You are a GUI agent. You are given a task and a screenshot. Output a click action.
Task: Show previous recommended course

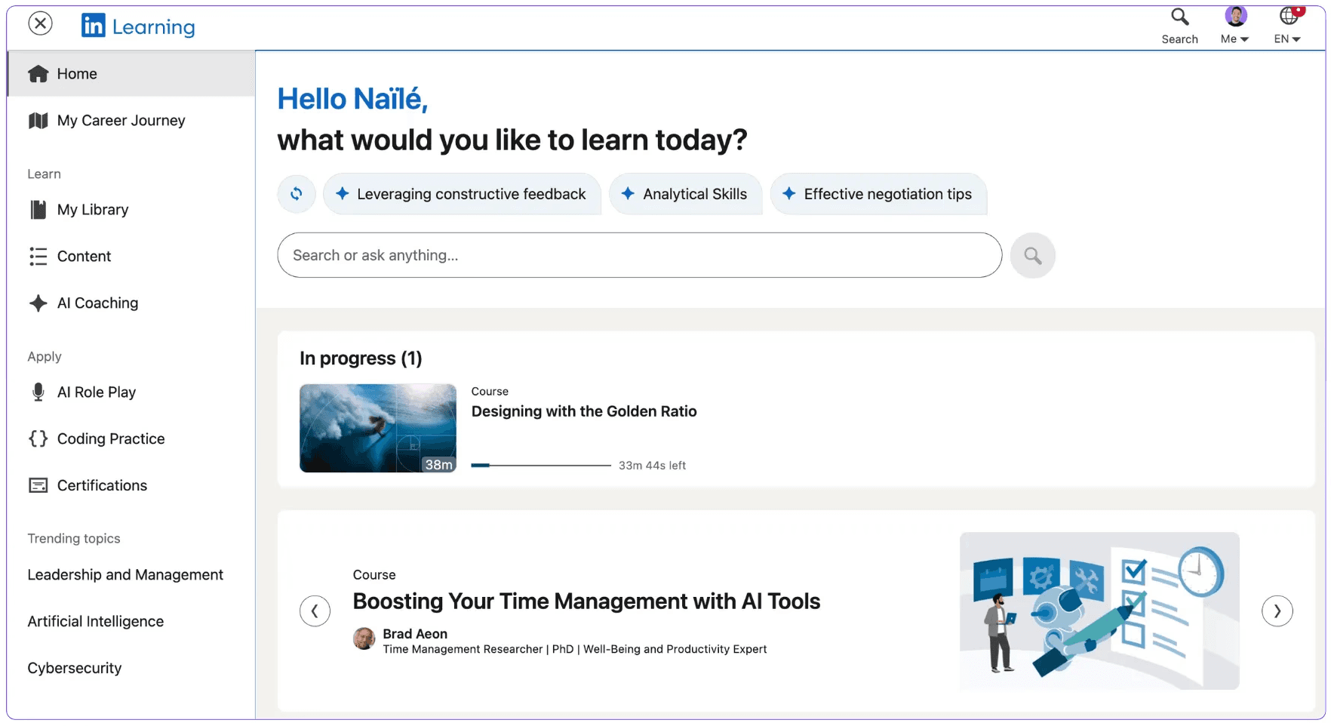(315, 611)
